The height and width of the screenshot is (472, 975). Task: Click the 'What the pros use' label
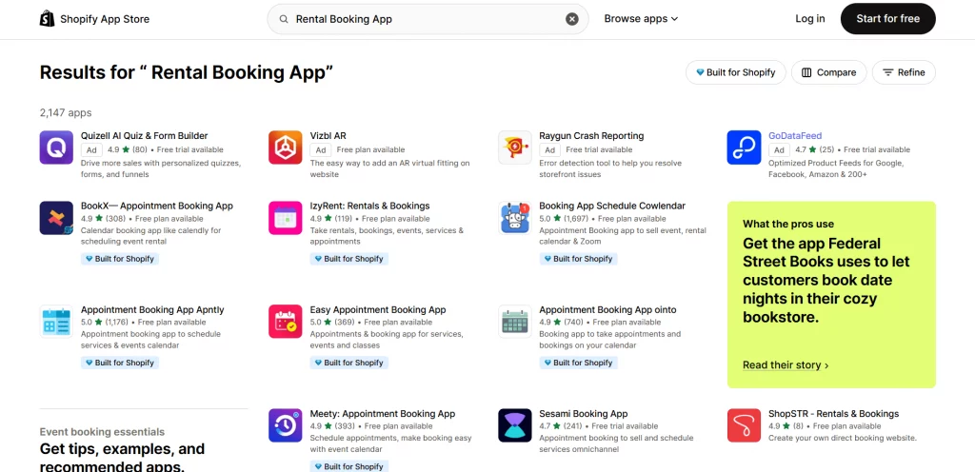[x=787, y=225]
